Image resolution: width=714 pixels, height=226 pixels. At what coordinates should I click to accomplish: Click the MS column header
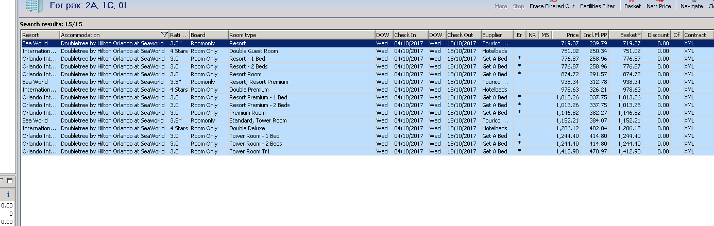point(545,35)
